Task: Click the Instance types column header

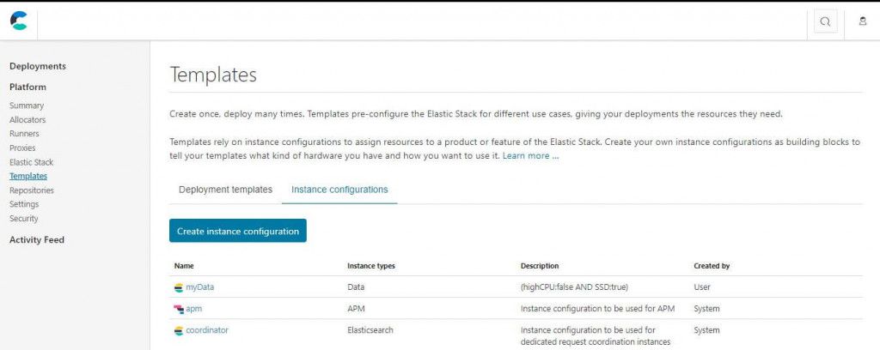Action: click(371, 266)
